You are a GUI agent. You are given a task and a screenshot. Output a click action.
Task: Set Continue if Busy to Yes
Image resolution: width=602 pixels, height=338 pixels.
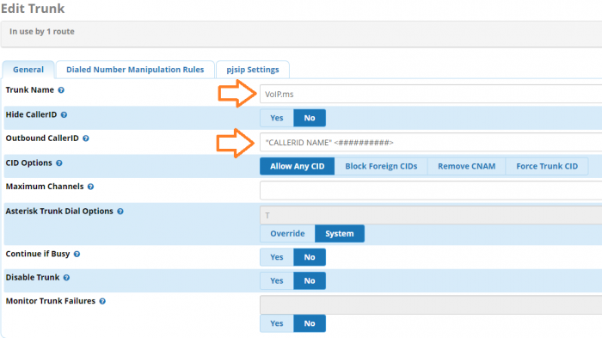277,257
